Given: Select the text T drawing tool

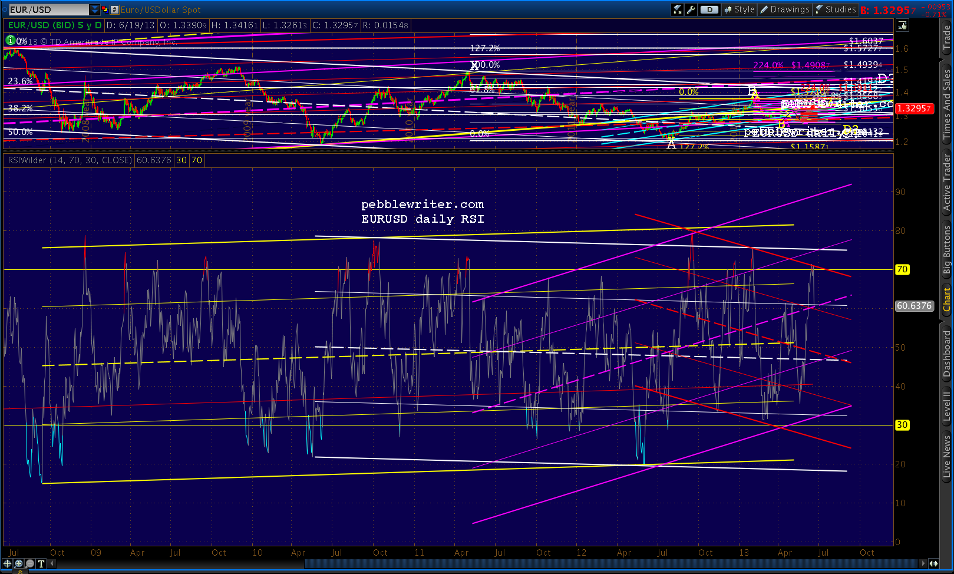Looking at the screenshot, I should [x=41, y=563].
